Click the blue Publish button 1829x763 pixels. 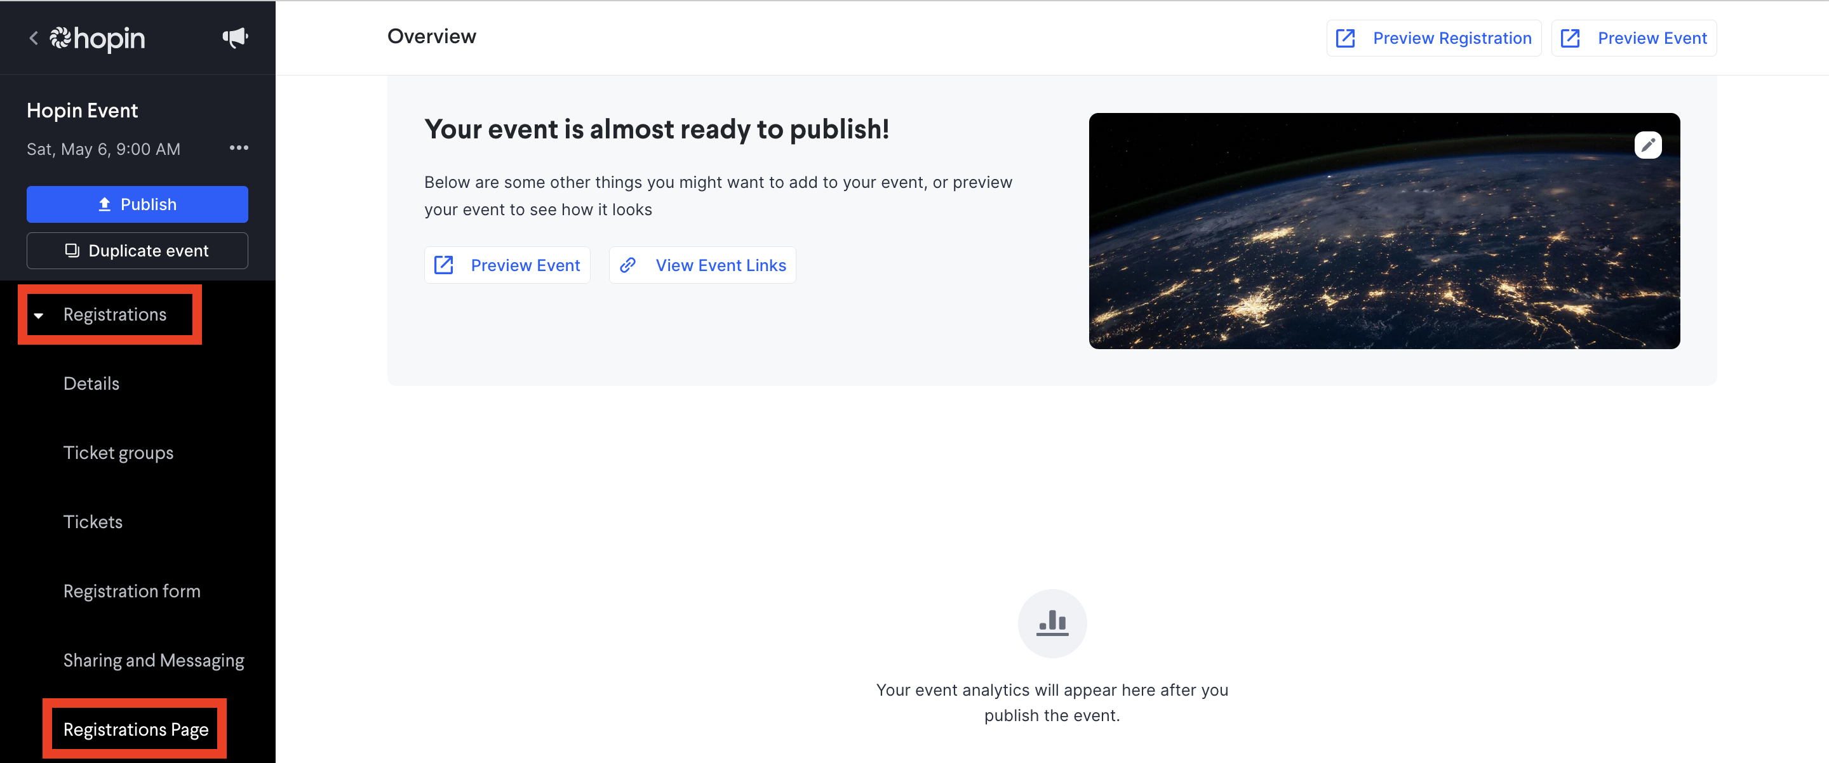(x=137, y=204)
